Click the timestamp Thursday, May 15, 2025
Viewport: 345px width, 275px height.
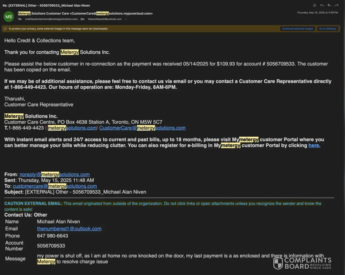click(317, 13)
